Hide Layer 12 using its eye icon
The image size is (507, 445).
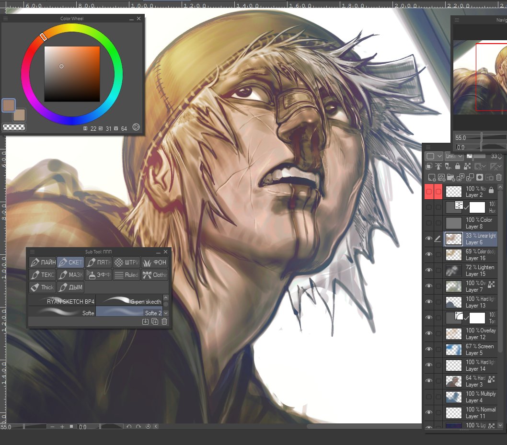tap(429, 333)
